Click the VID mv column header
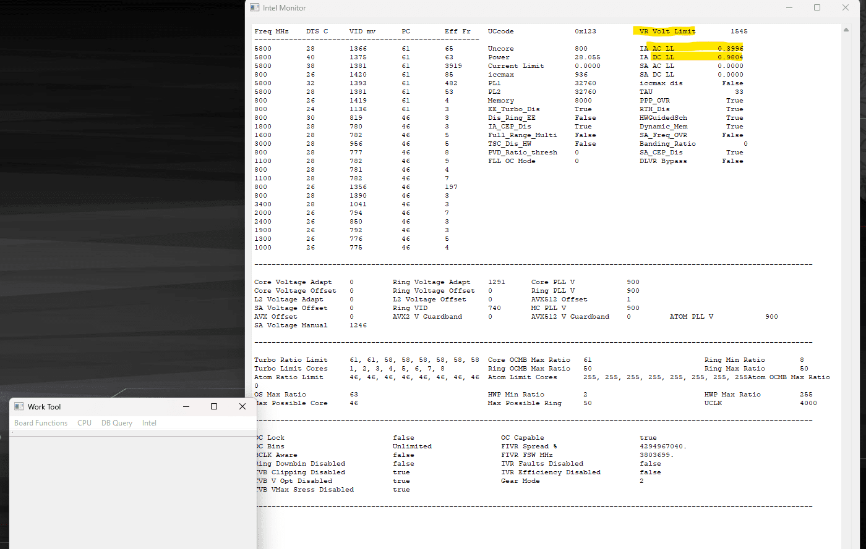 pos(362,31)
